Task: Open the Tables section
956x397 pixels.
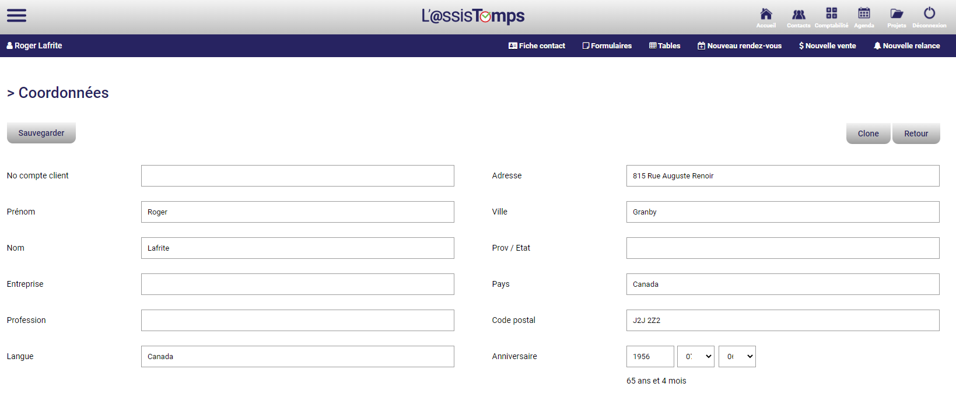Action: [664, 45]
